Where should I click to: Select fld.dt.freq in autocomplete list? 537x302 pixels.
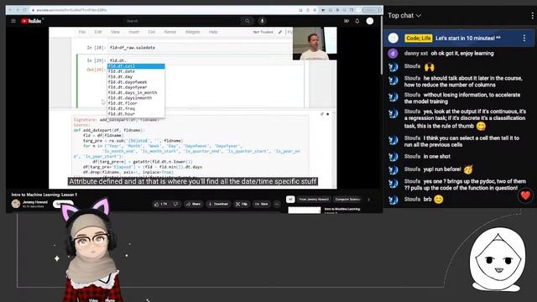pos(136,108)
